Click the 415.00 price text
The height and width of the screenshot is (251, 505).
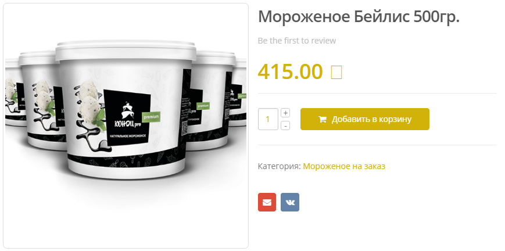(x=290, y=71)
